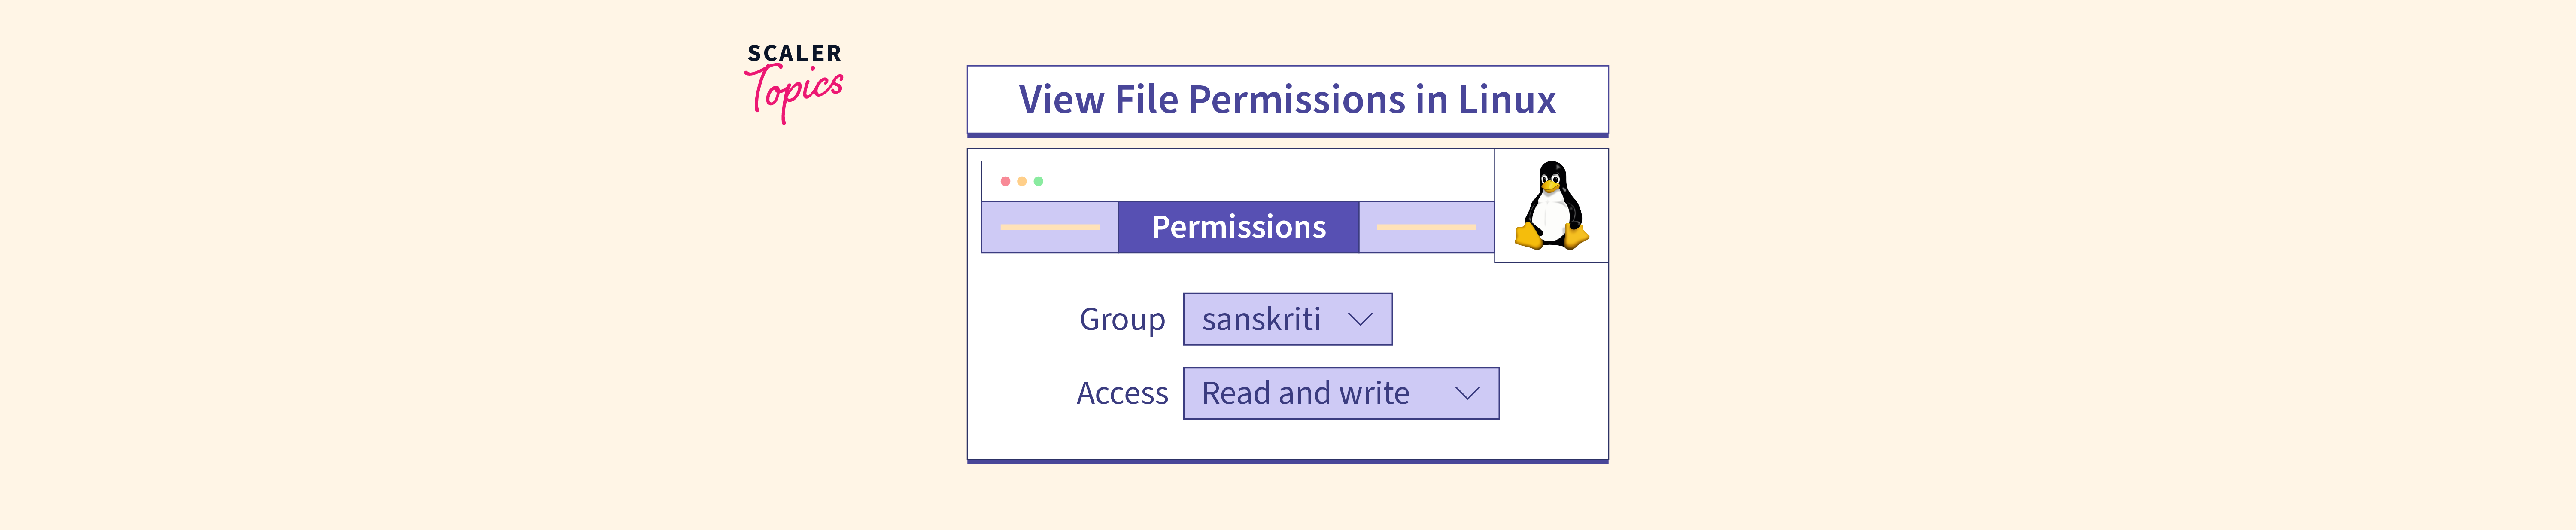Click the yellow line in the right tab
2576x530 pixels.
1426,227
